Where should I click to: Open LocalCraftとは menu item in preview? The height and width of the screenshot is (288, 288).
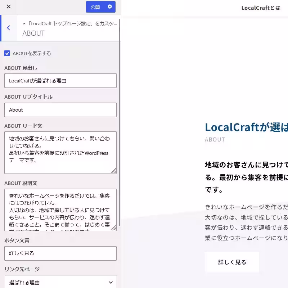click(x=261, y=8)
